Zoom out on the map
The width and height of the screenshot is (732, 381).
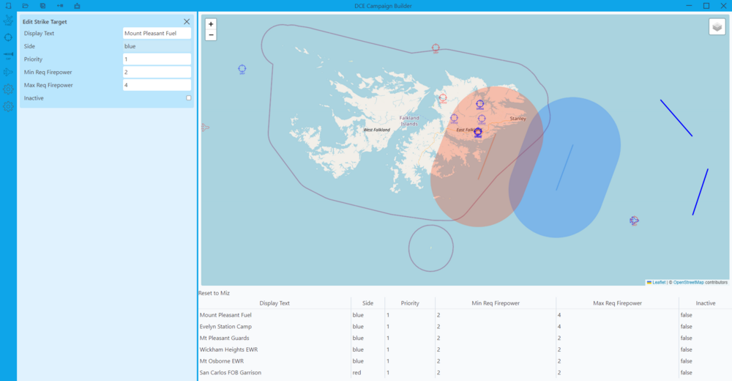pos(211,35)
